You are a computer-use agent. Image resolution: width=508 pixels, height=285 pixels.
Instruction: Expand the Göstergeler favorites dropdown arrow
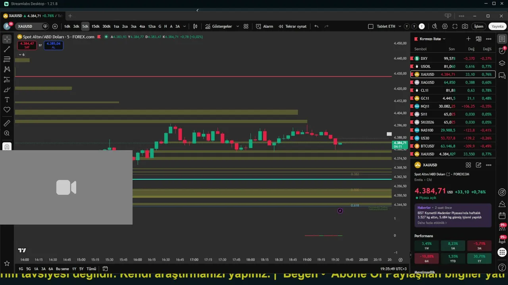(238, 27)
